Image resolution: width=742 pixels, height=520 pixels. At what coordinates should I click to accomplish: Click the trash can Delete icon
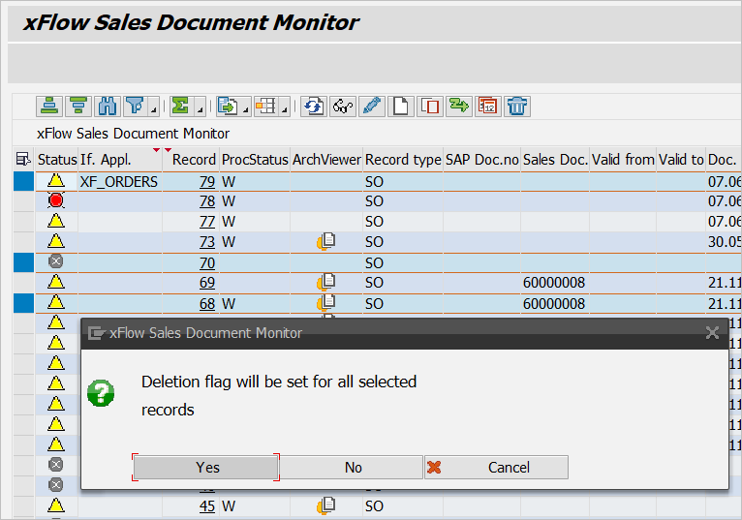[x=517, y=107]
